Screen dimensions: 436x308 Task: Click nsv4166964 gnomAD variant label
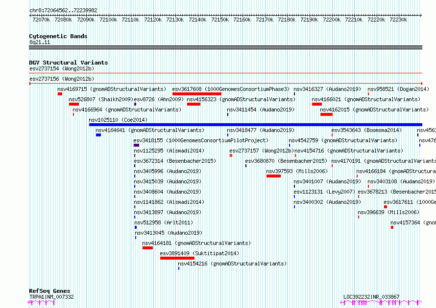point(127,110)
